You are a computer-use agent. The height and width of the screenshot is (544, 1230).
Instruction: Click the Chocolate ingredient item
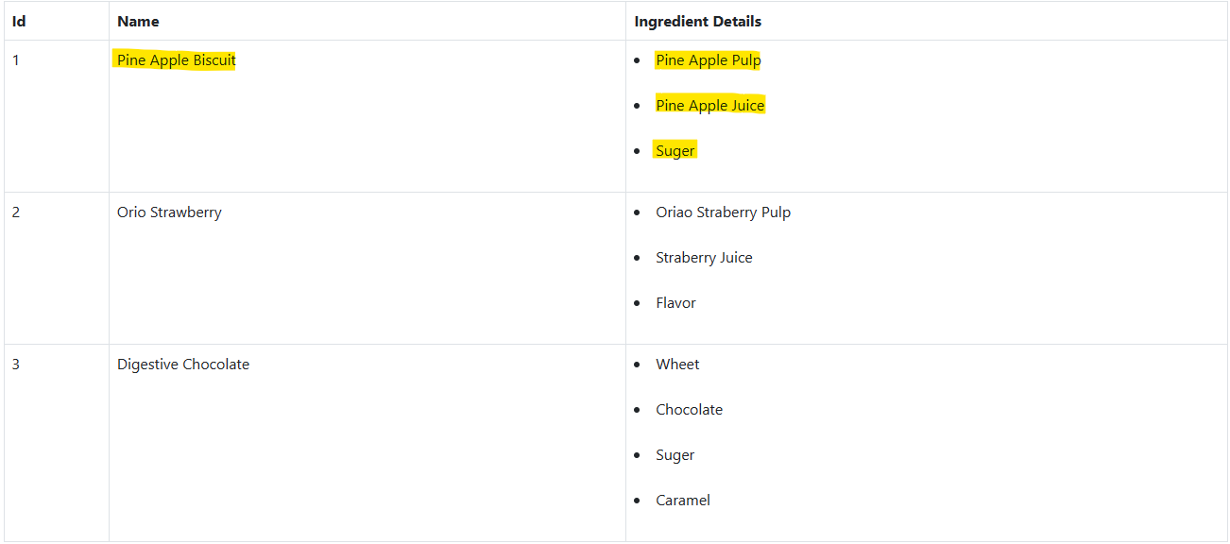(x=689, y=410)
